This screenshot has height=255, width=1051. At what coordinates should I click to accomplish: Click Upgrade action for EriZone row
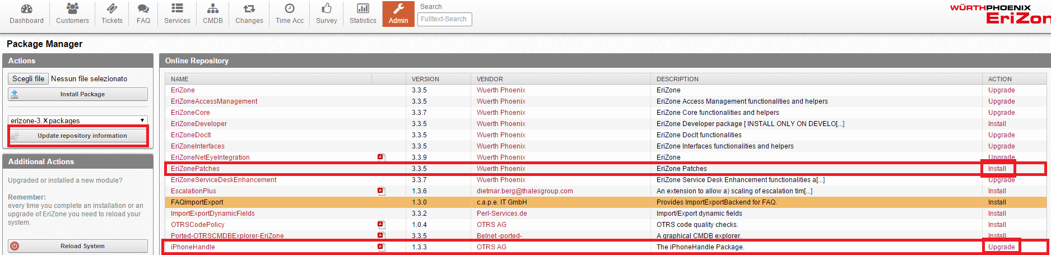coord(1002,90)
